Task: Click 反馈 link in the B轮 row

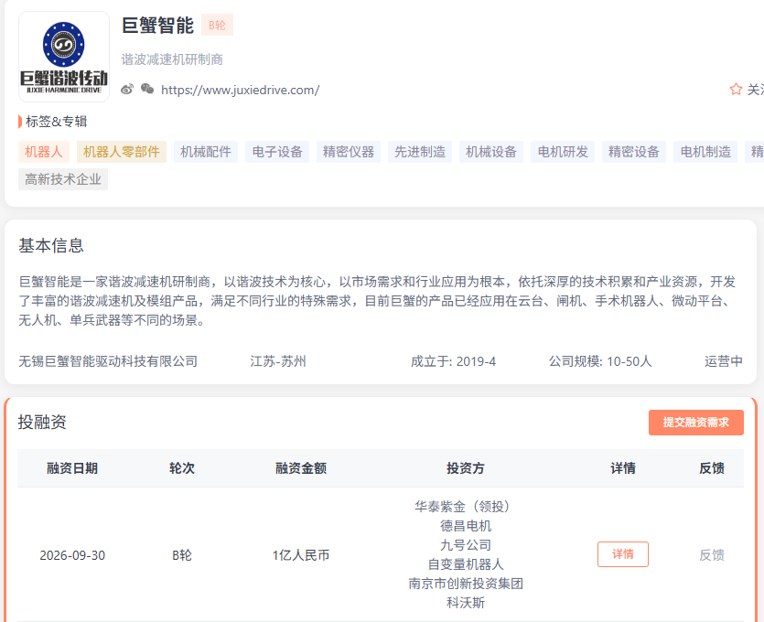Action: [711, 555]
